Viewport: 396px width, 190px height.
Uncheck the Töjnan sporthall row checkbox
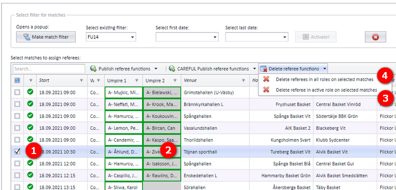pos(17,152)
